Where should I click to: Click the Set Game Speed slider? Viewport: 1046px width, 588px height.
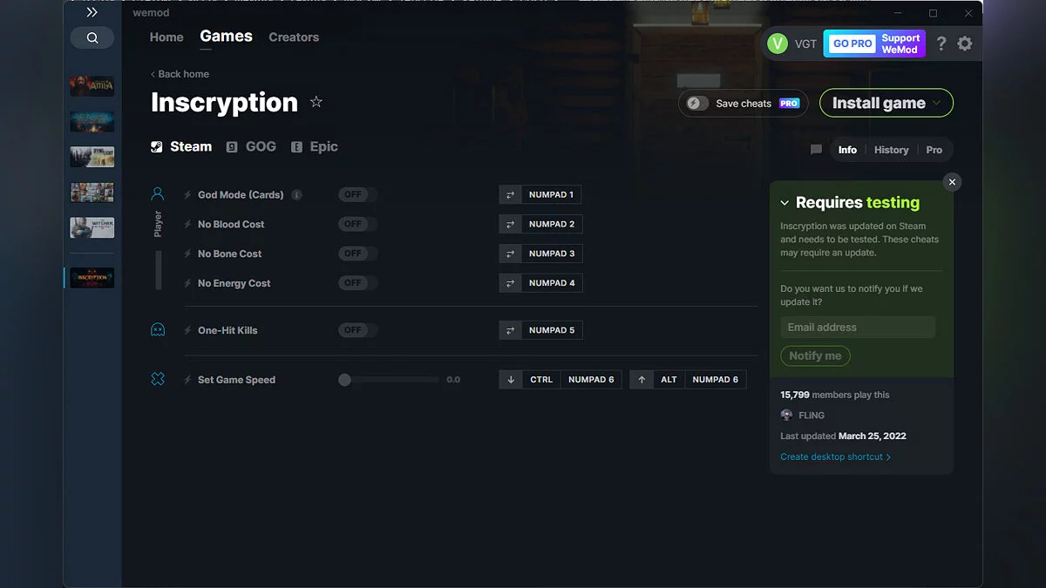345,379
